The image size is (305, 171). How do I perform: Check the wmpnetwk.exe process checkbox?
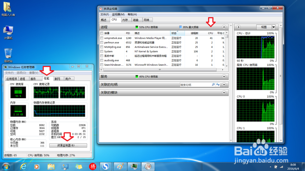pyautogui.click(x=102, y=38)
